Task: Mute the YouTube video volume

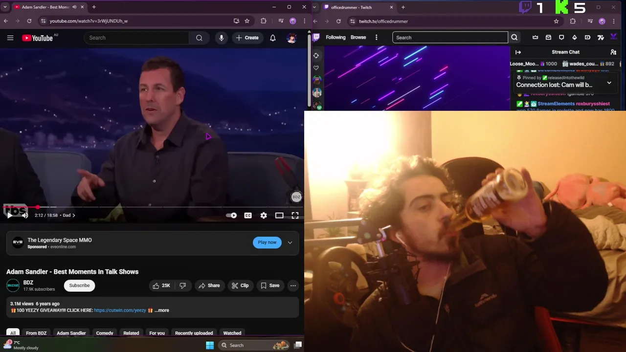Action: click(x=25, y=215)
